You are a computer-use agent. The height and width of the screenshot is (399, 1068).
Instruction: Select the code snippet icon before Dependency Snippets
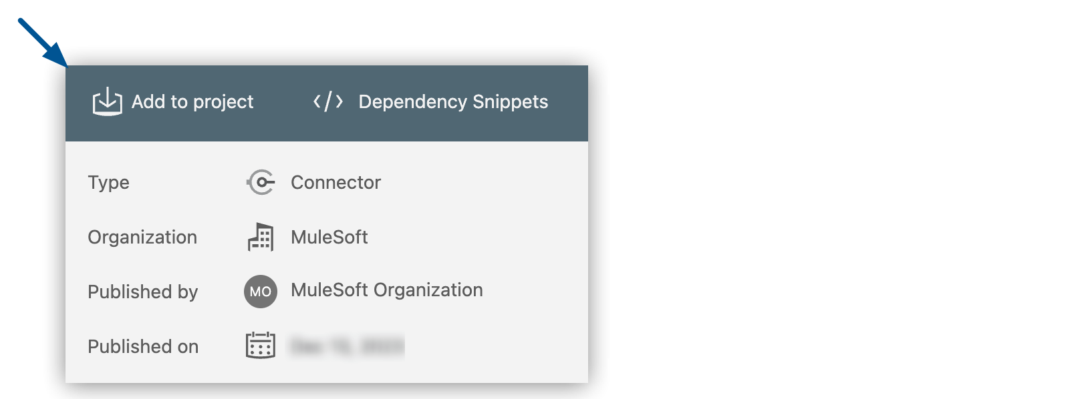pyautogui.click(x=329, y=101)
